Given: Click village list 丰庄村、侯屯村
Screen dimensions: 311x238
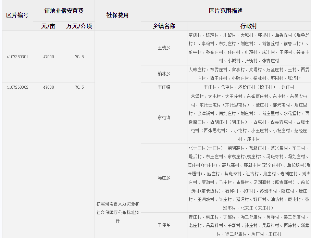Looking at the screenshot, I should (249, 87).
